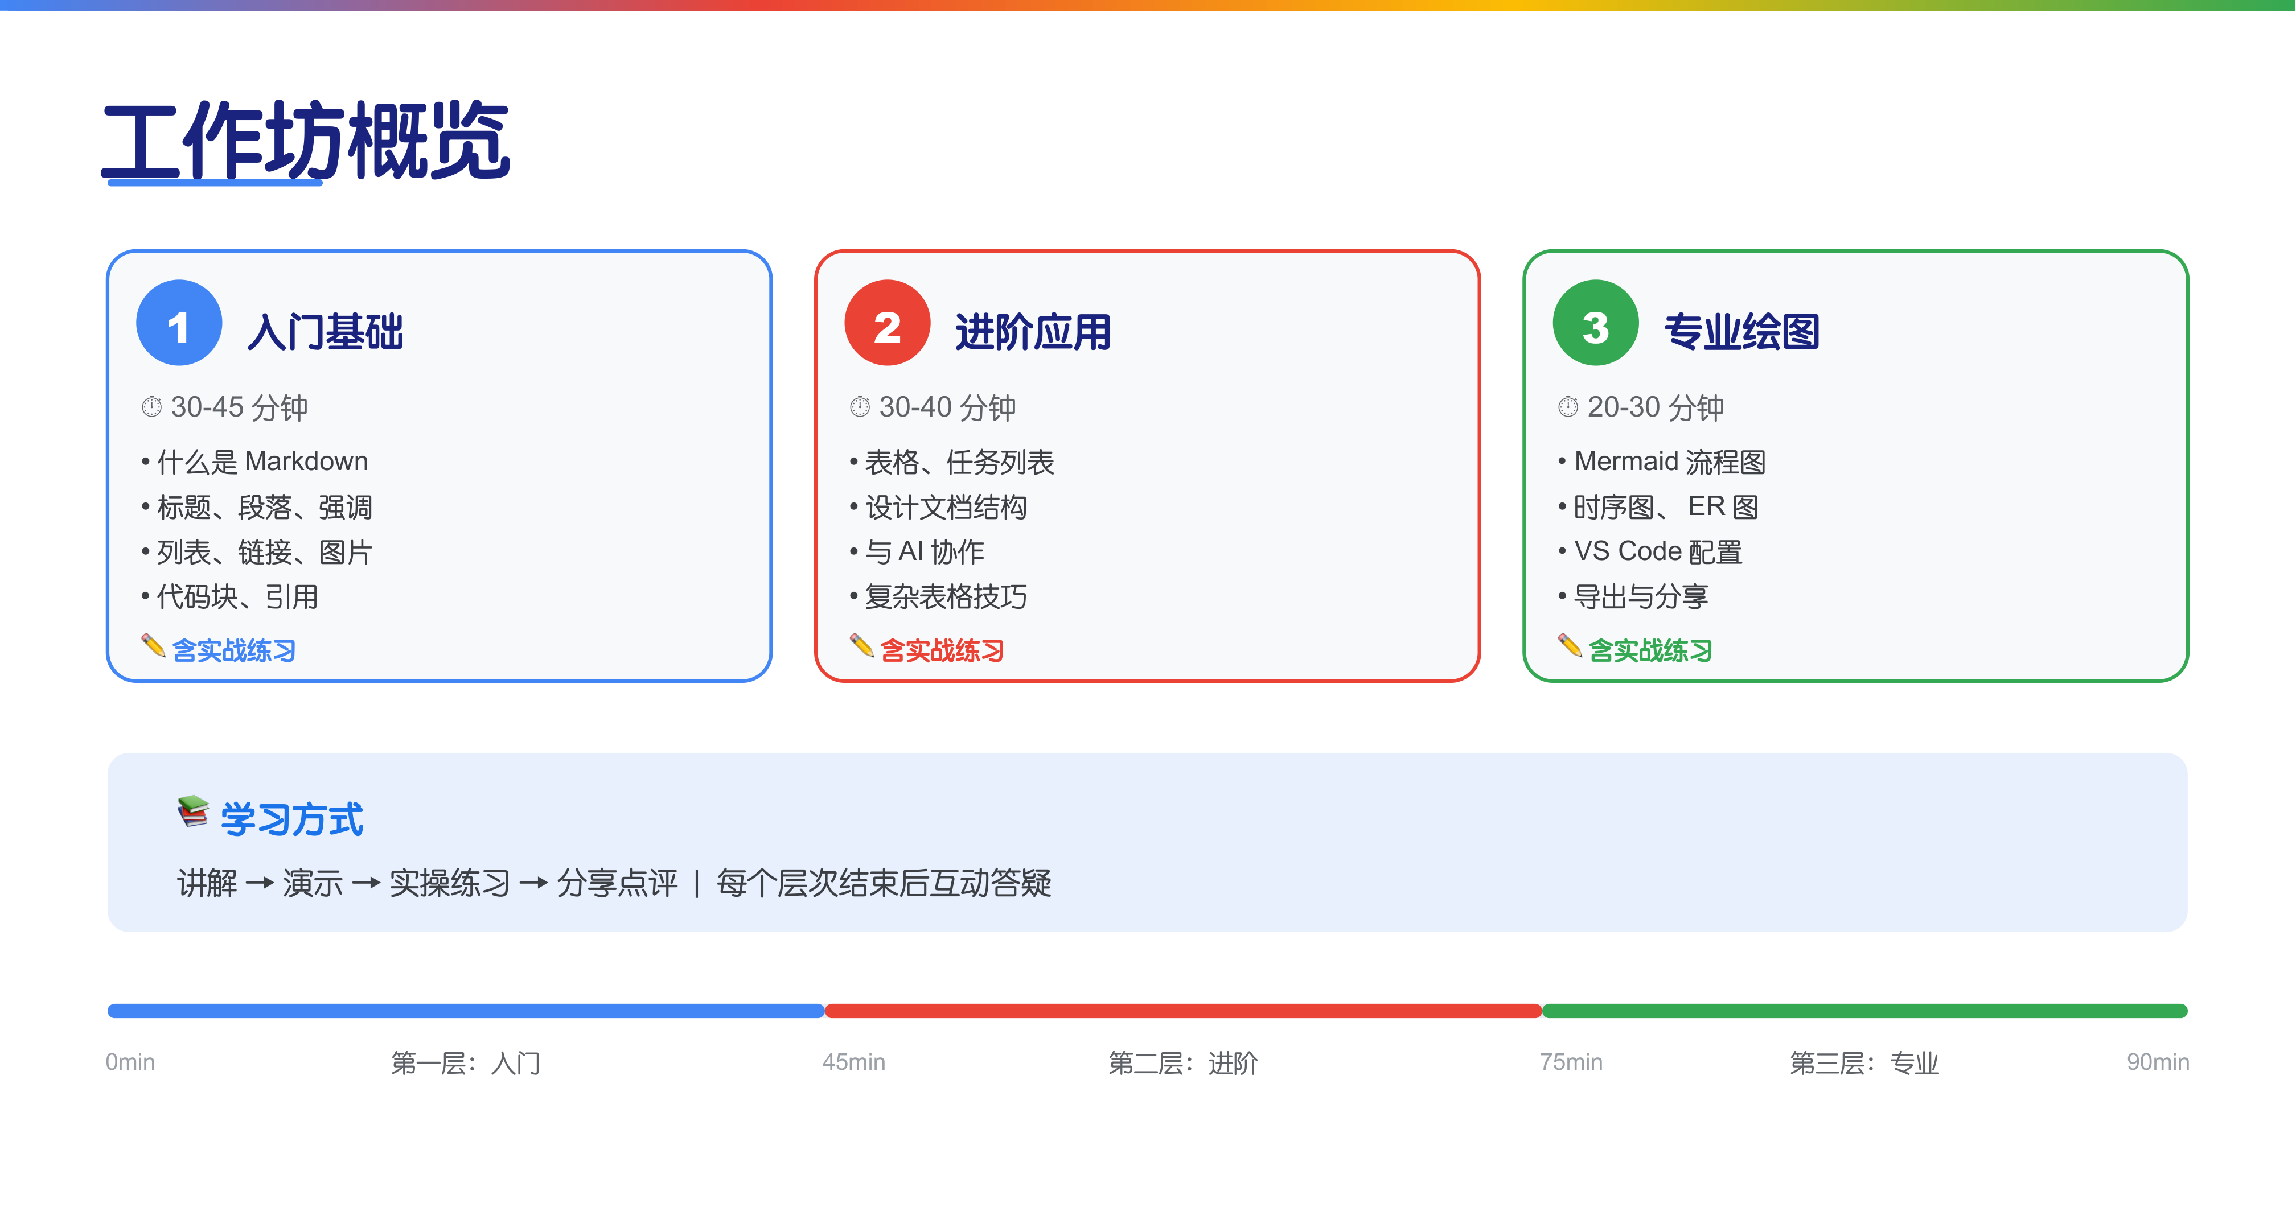Click the blue 含实战练习 label
This screenshot has height=1207, width=2296.
pos(233,650)
